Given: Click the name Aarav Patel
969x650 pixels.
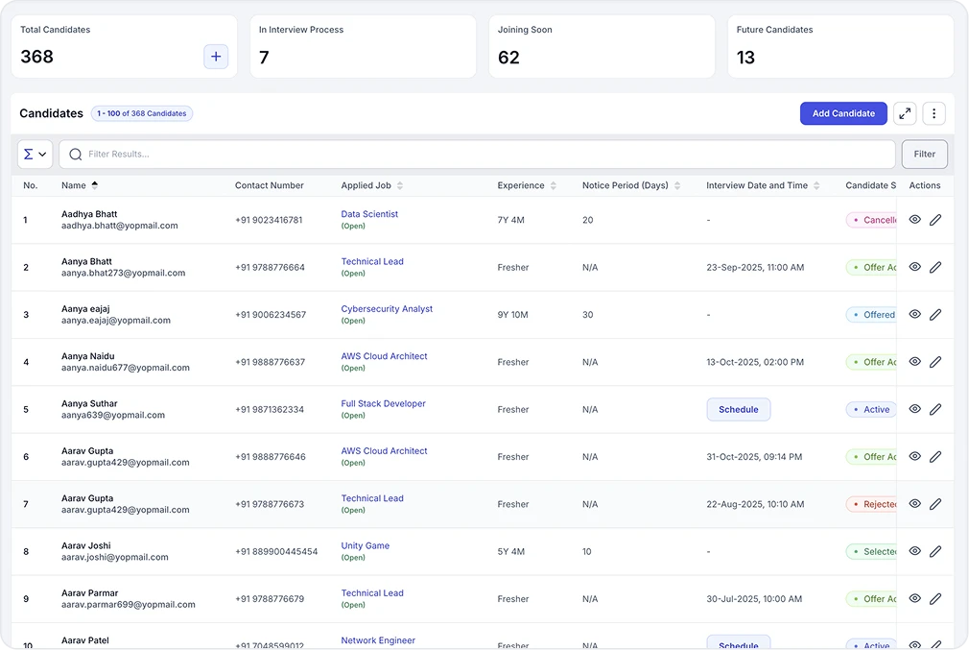Looking at the screenshot, I should point(84,640).
